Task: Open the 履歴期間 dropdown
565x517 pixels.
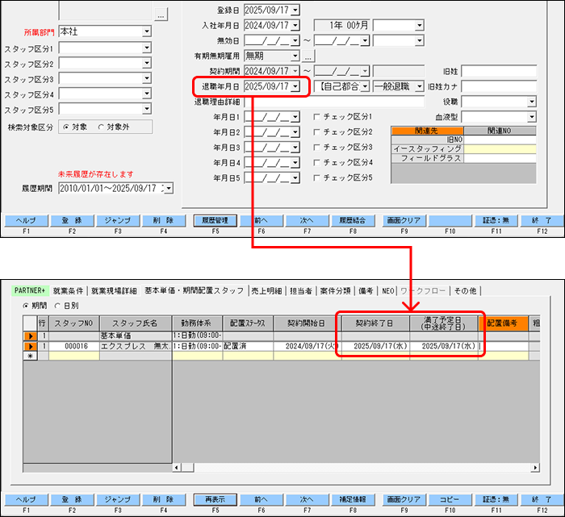Action: 169,188
